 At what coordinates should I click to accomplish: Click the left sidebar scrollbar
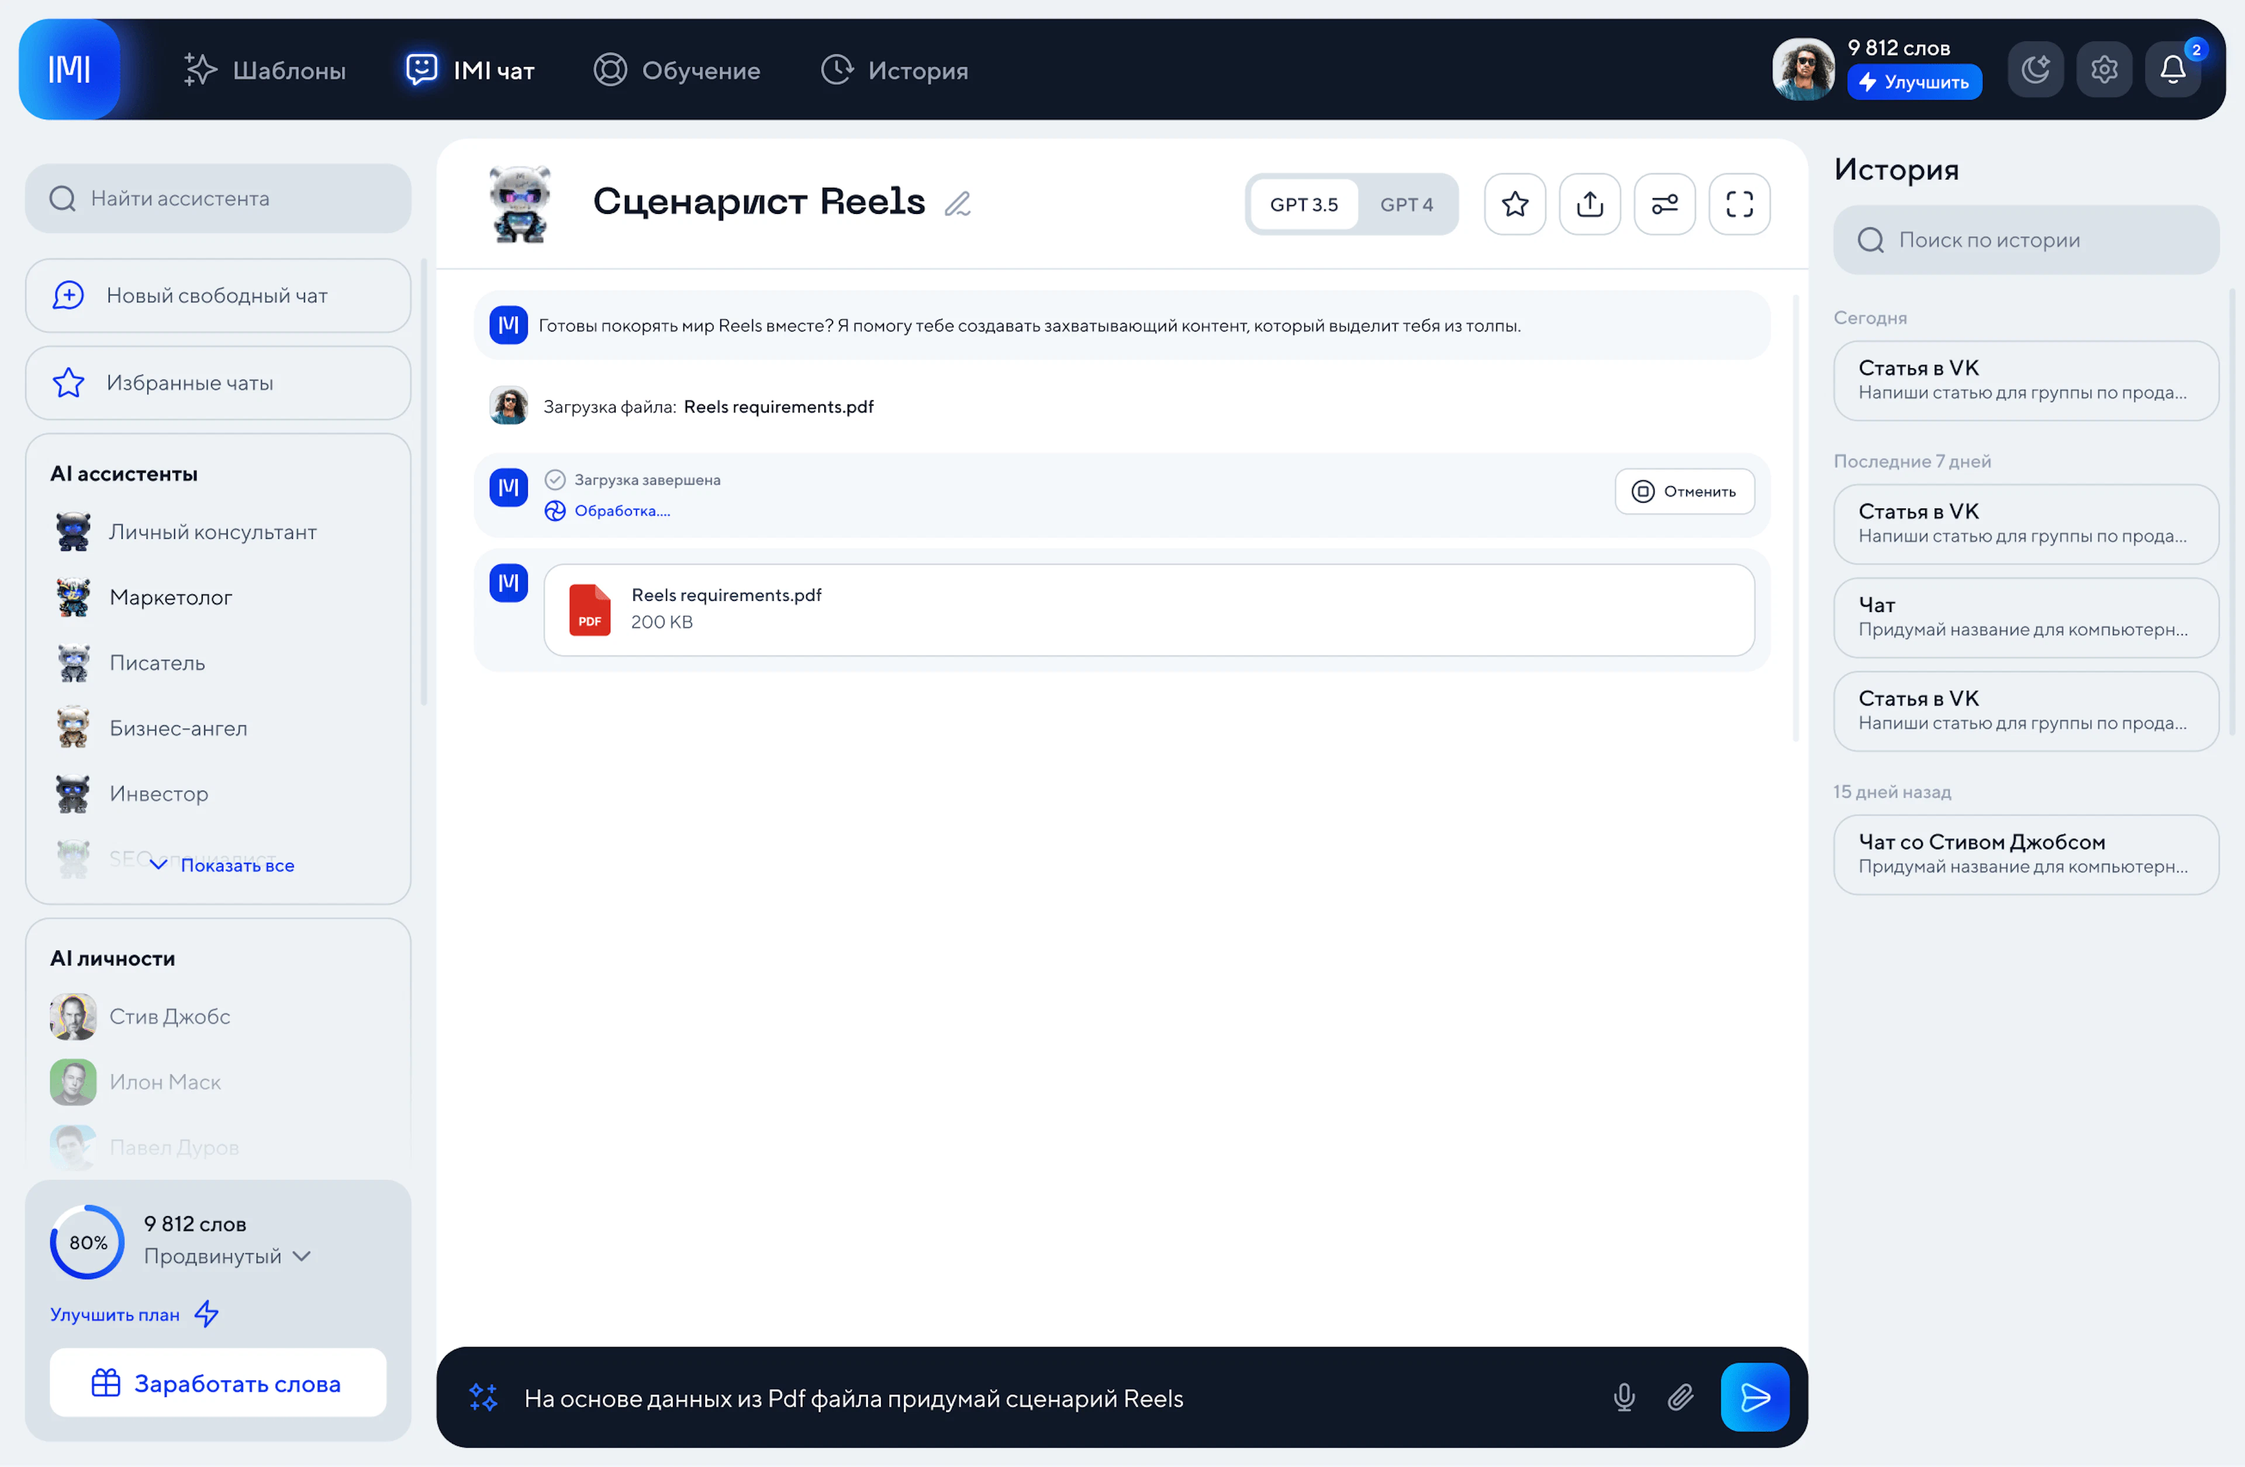(x=423, y=481)
